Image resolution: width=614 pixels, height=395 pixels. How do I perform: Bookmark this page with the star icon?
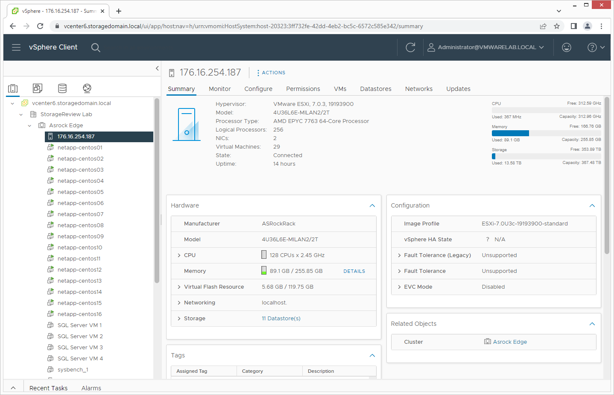557,26
